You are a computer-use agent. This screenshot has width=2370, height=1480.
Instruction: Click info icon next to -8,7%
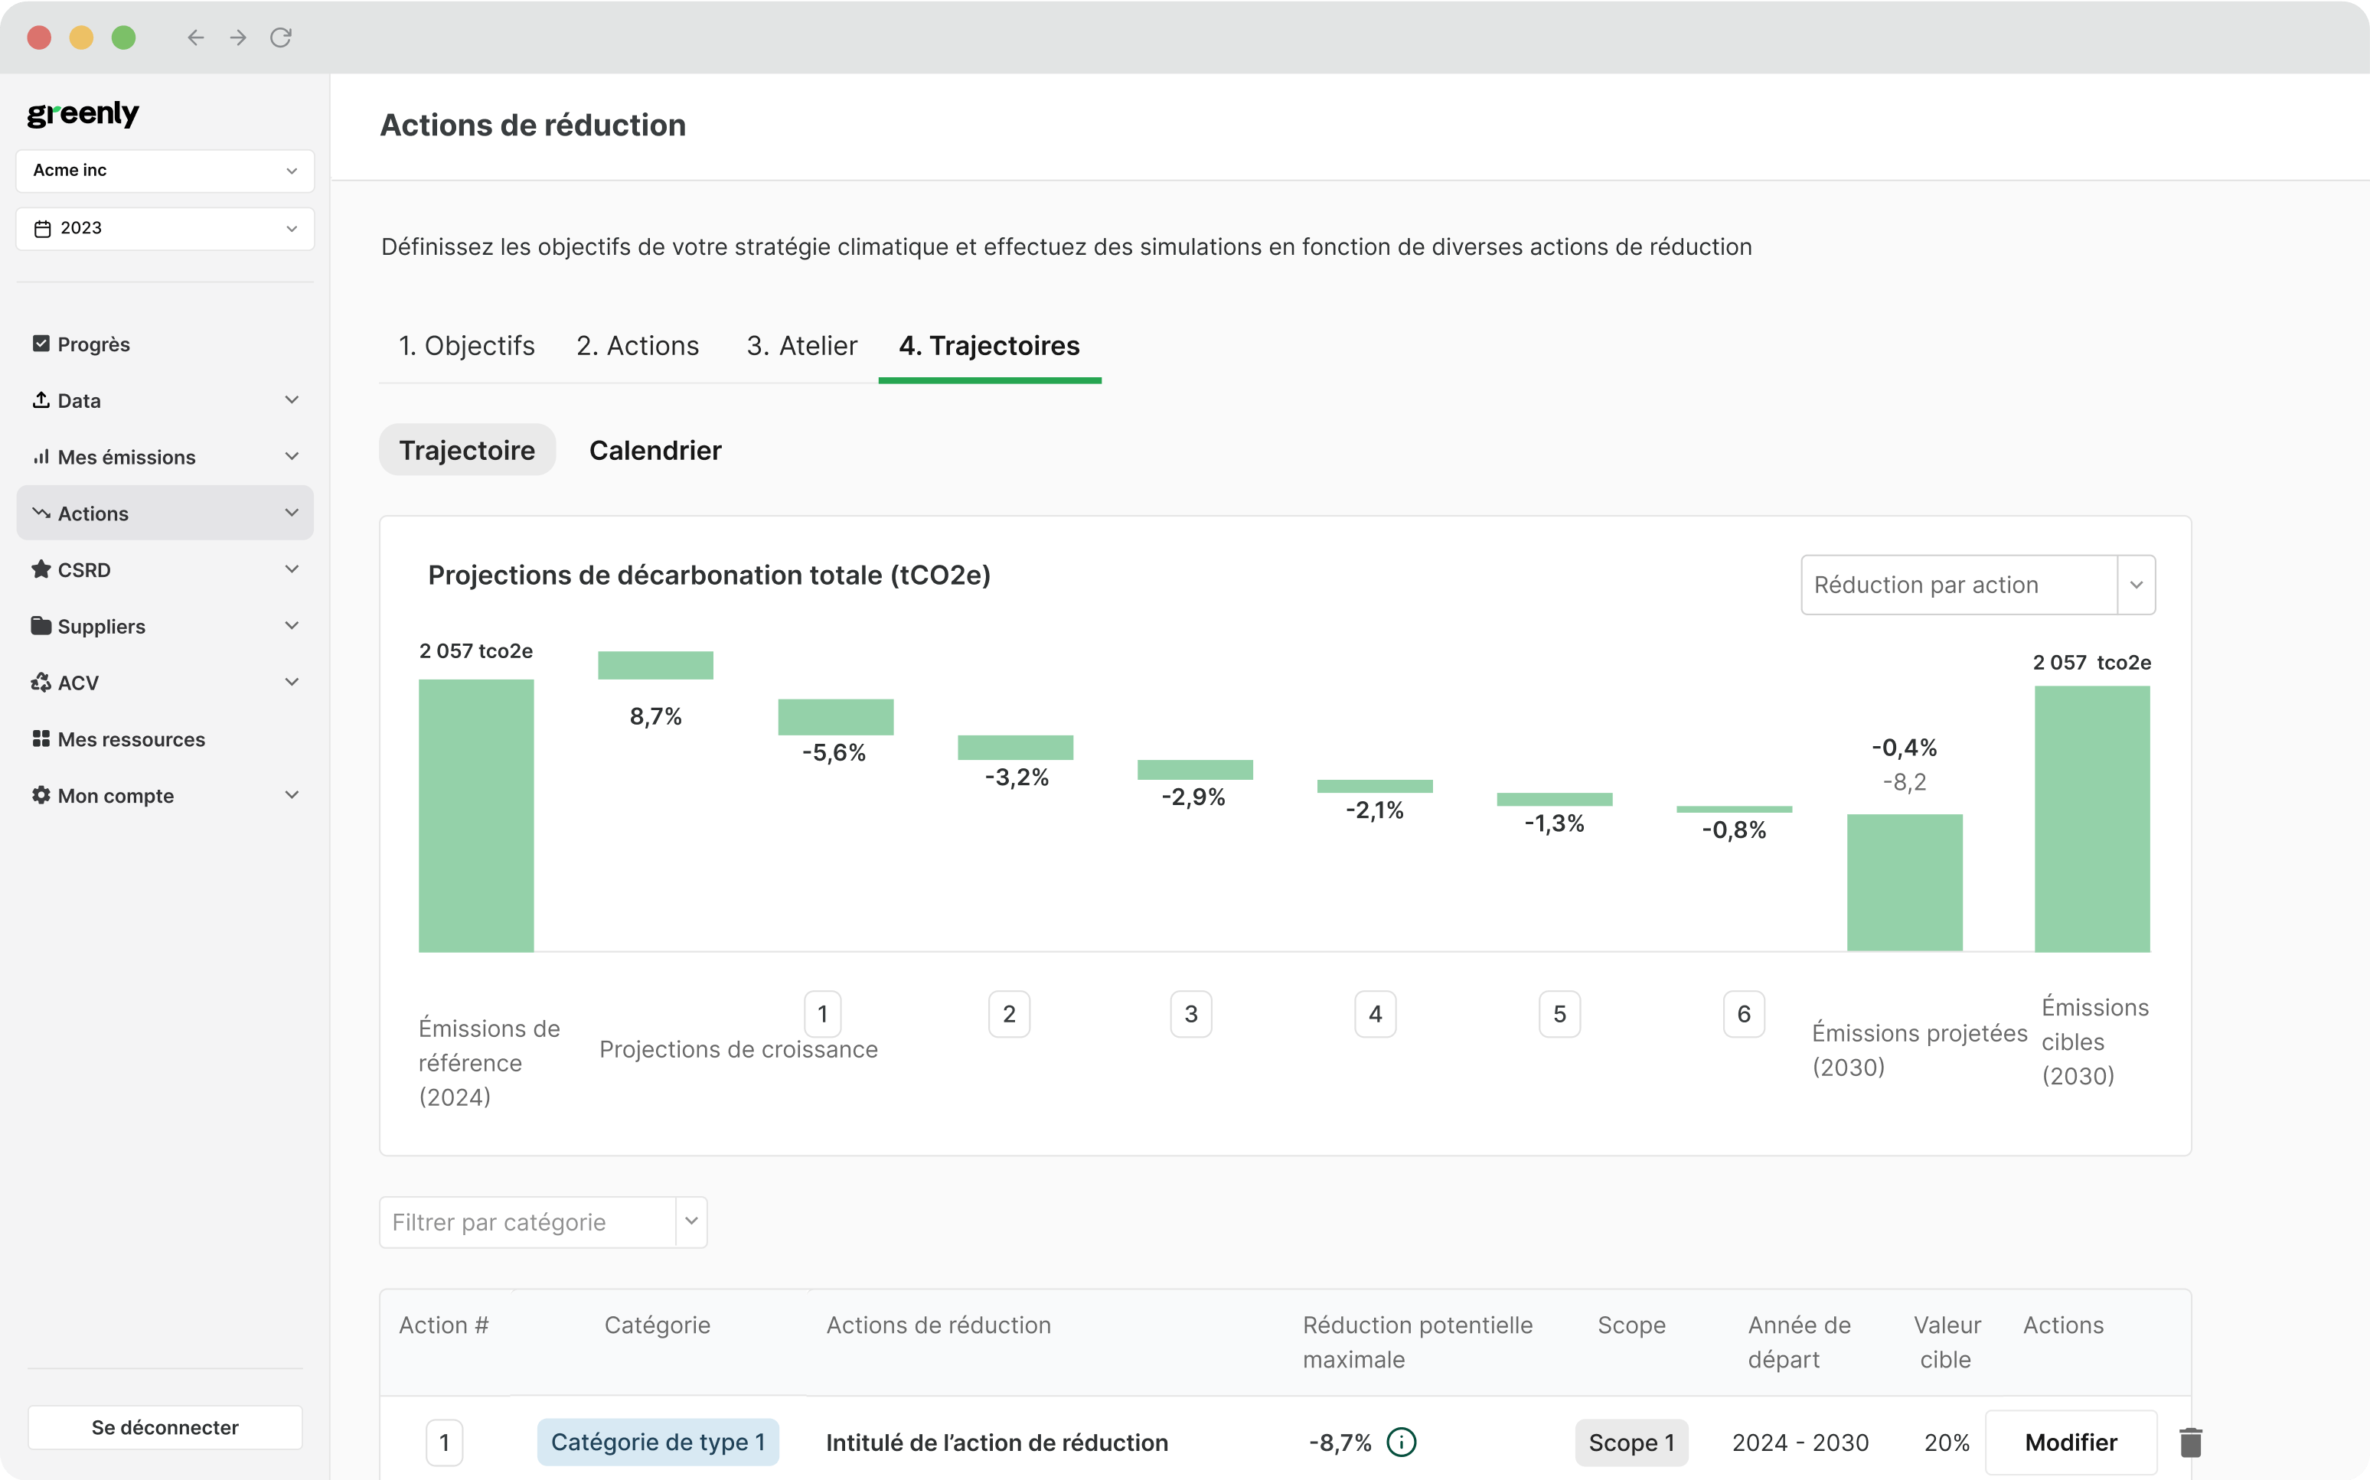pos(1401,1442)
